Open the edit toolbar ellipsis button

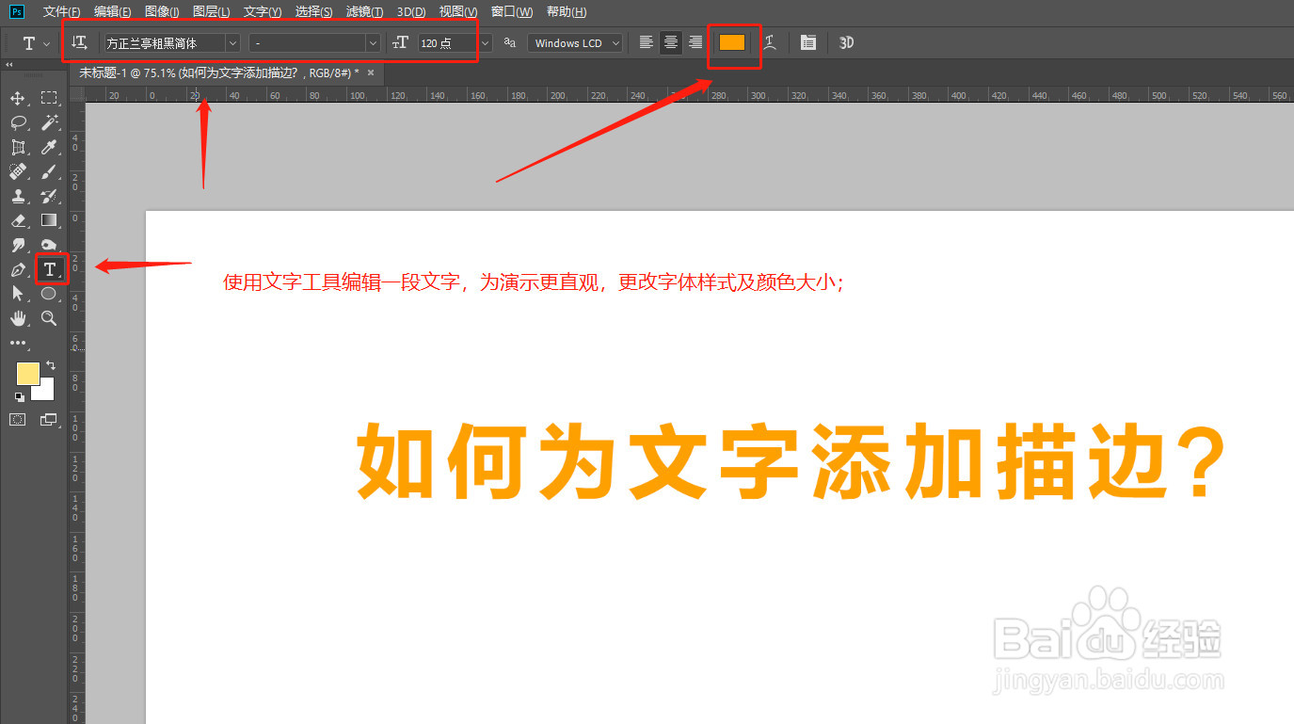[19, 343]
